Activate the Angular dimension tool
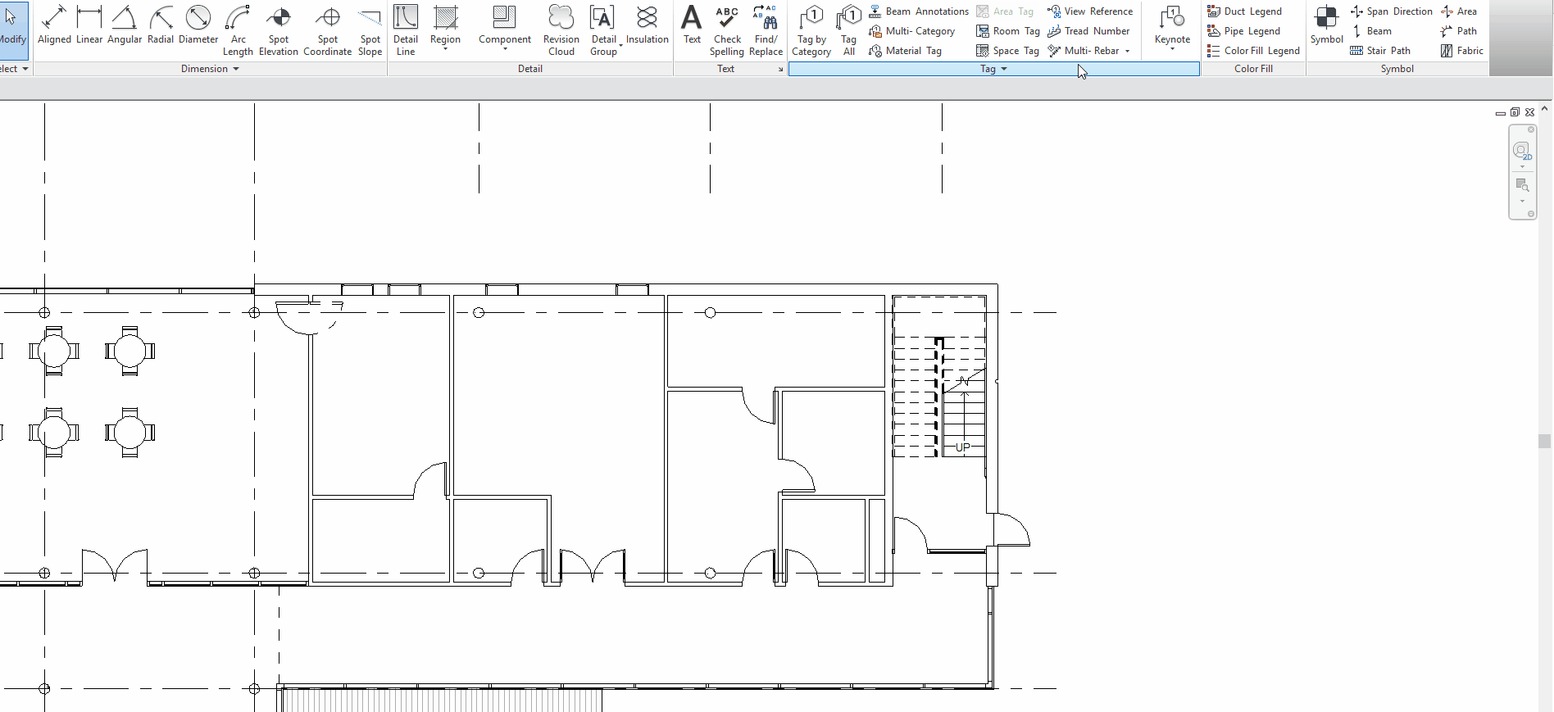 coord(125,25)
